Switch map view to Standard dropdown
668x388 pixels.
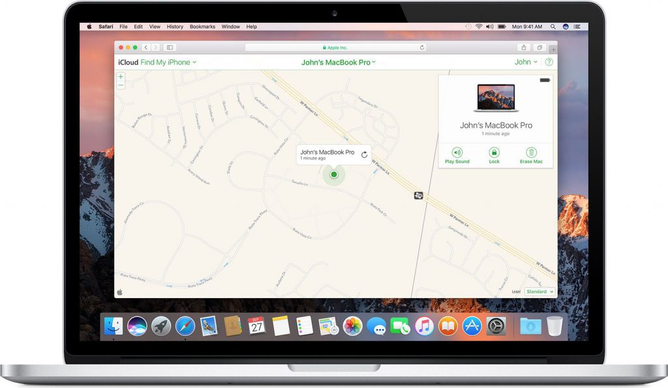click(539, 291)
